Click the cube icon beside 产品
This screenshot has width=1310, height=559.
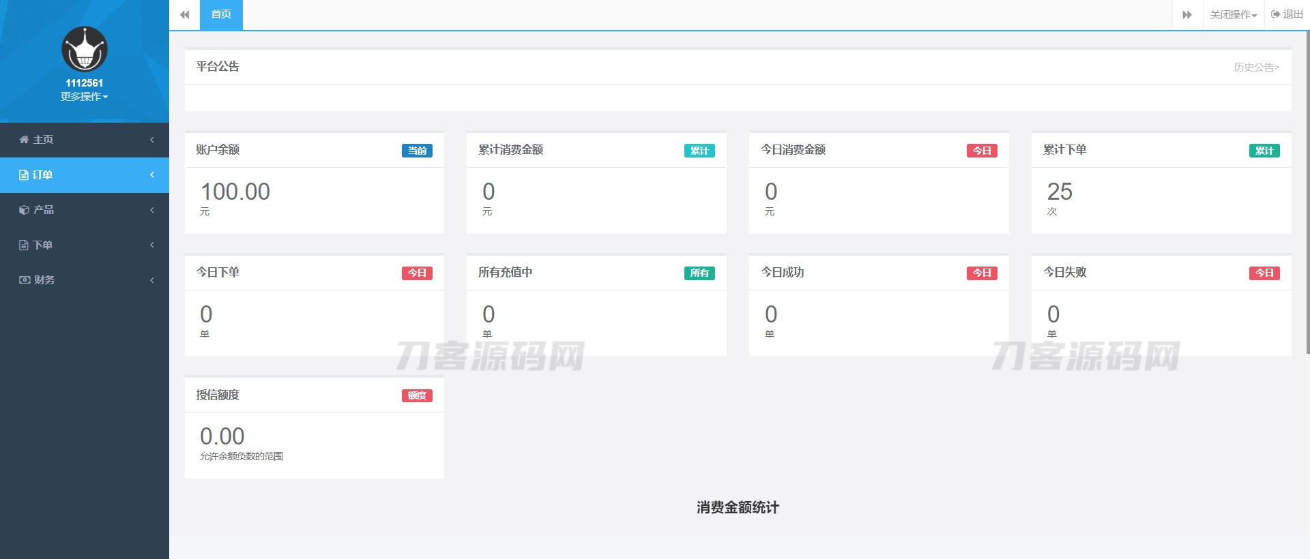click(24, 210)
